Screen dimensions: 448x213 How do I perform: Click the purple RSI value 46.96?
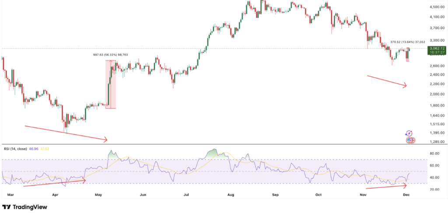[34, 149]
